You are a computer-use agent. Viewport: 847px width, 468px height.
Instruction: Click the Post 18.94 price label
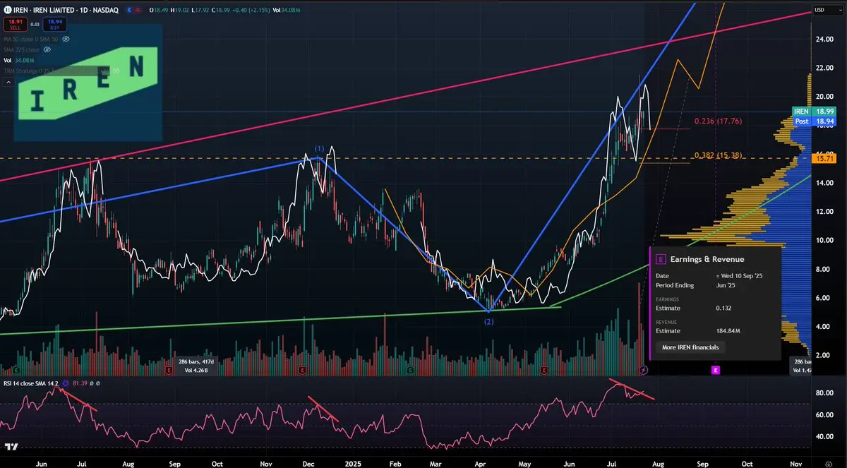pos(815,121)
